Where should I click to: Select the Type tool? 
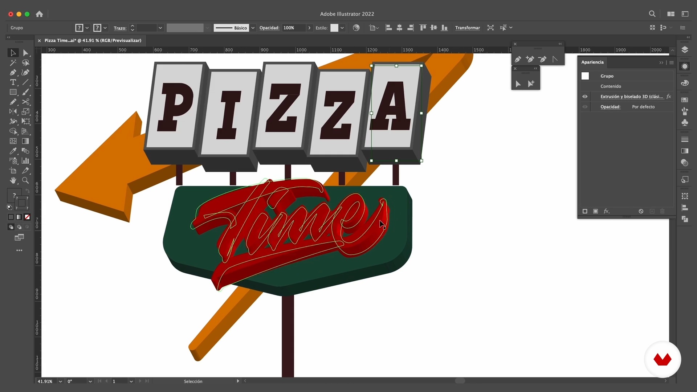(13, 82)
